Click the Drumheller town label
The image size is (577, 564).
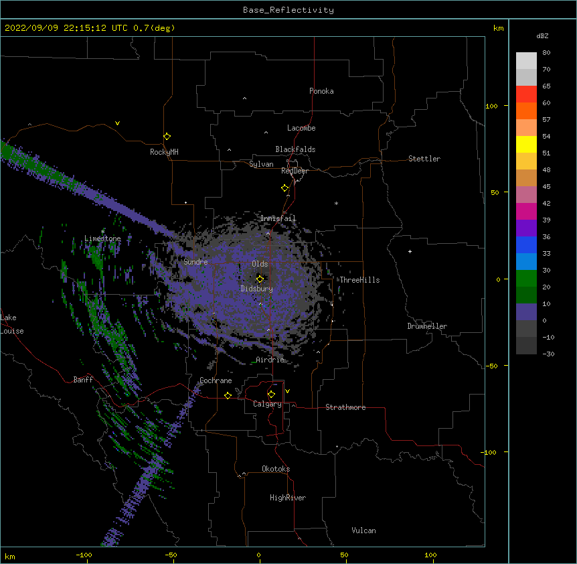tap(427, 326)
